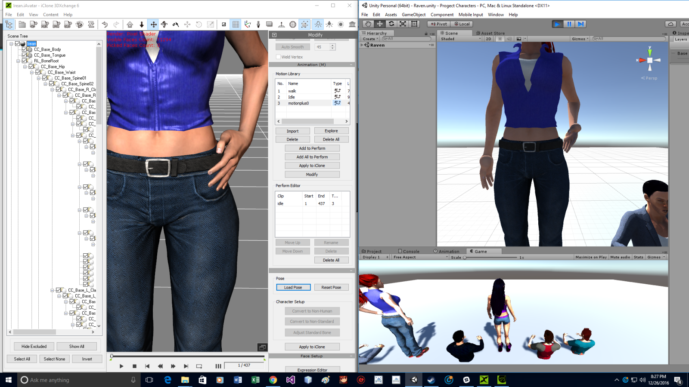
Task: Switch to the Project tab in Unity
Action: pos(372,252)
